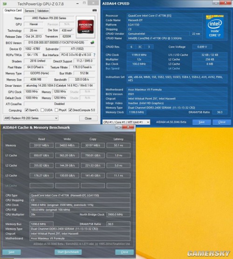Click the Memory Read result field
The width and height of the screenshot is (233, 259).
41,145
